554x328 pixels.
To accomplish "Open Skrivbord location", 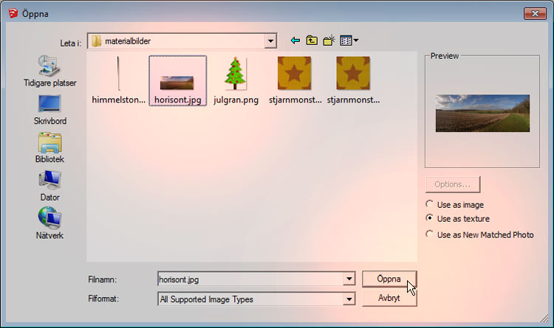I will pos(49,110).
